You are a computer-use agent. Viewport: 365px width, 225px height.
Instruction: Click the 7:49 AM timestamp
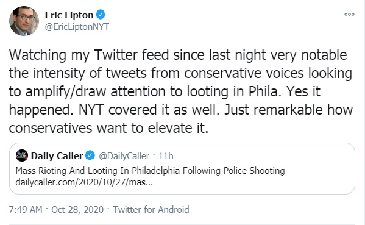(26, 210)
